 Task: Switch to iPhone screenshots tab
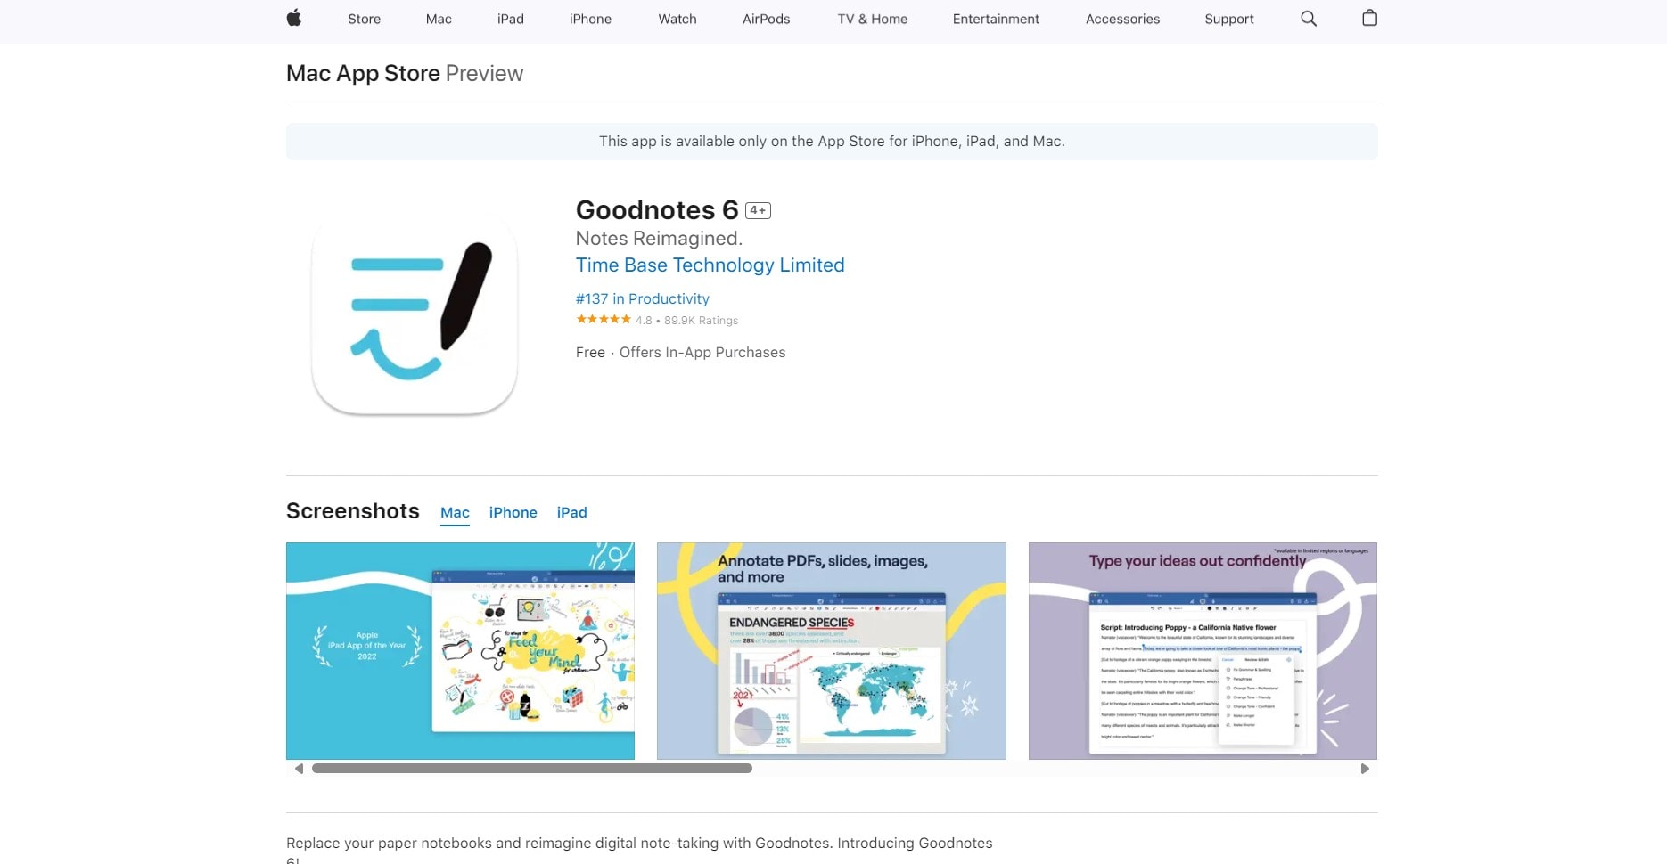coord(513,513)
